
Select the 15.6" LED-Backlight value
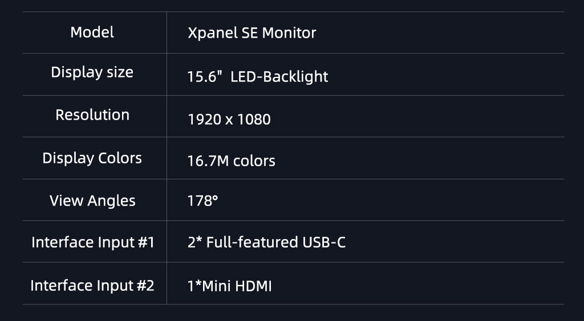[258, 76]
